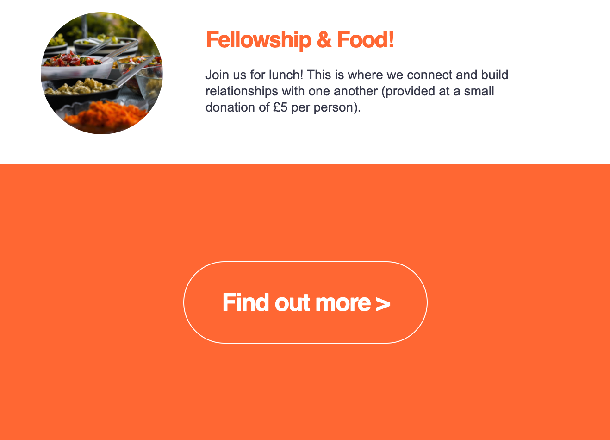Click the Fellowship & Food! heading
This screenshot has width=610, height=440.
click(x=300, y=40)
